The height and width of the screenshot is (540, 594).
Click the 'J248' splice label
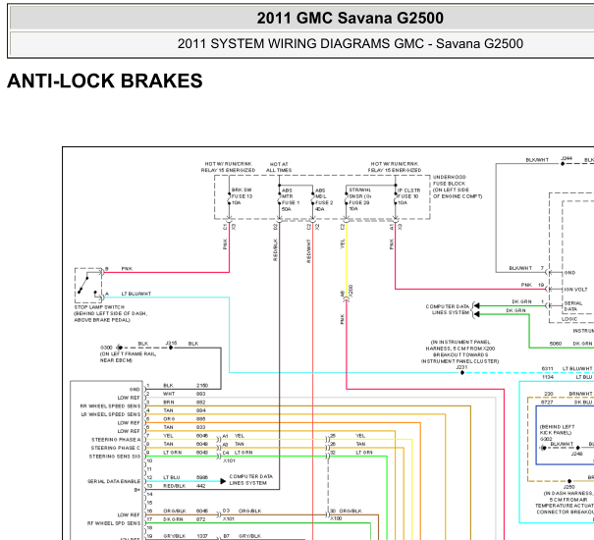pos(576,454)
